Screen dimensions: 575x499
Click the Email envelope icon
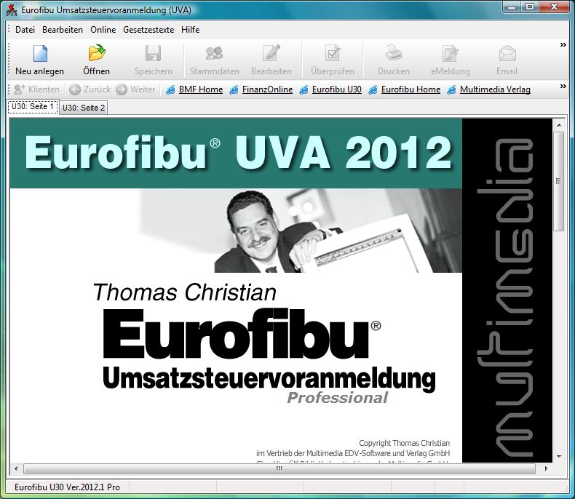(x=507, y=54)
